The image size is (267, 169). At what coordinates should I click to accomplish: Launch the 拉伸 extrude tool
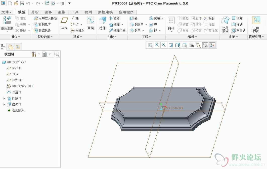[x=103, y=23]
